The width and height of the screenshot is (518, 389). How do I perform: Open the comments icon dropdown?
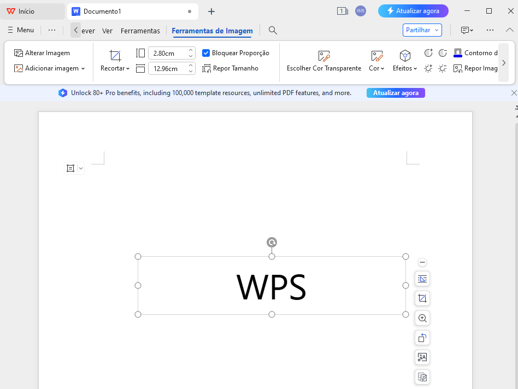[467, 30]
